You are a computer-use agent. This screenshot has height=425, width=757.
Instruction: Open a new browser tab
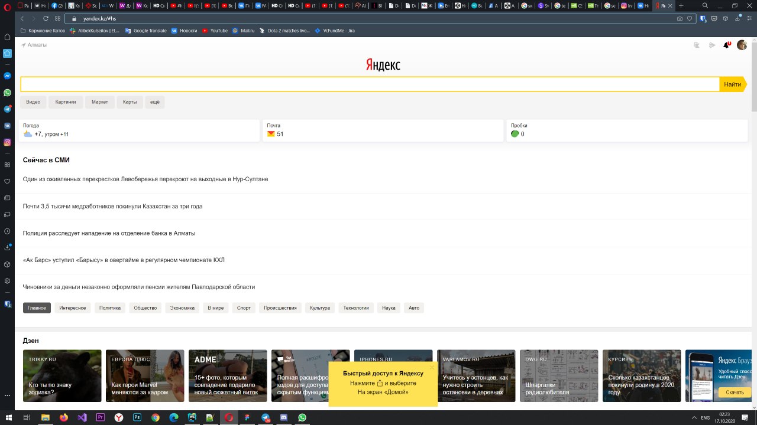tap(681, 5)
